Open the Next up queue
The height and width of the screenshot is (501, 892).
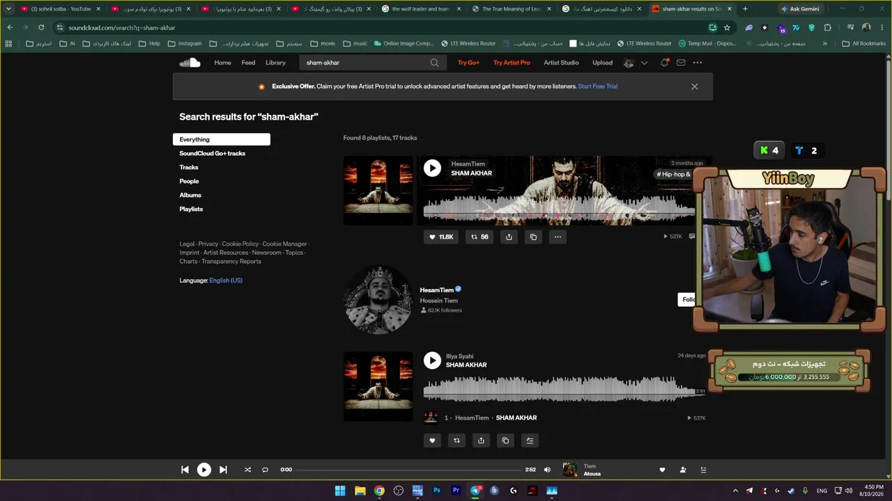(703, 470)
